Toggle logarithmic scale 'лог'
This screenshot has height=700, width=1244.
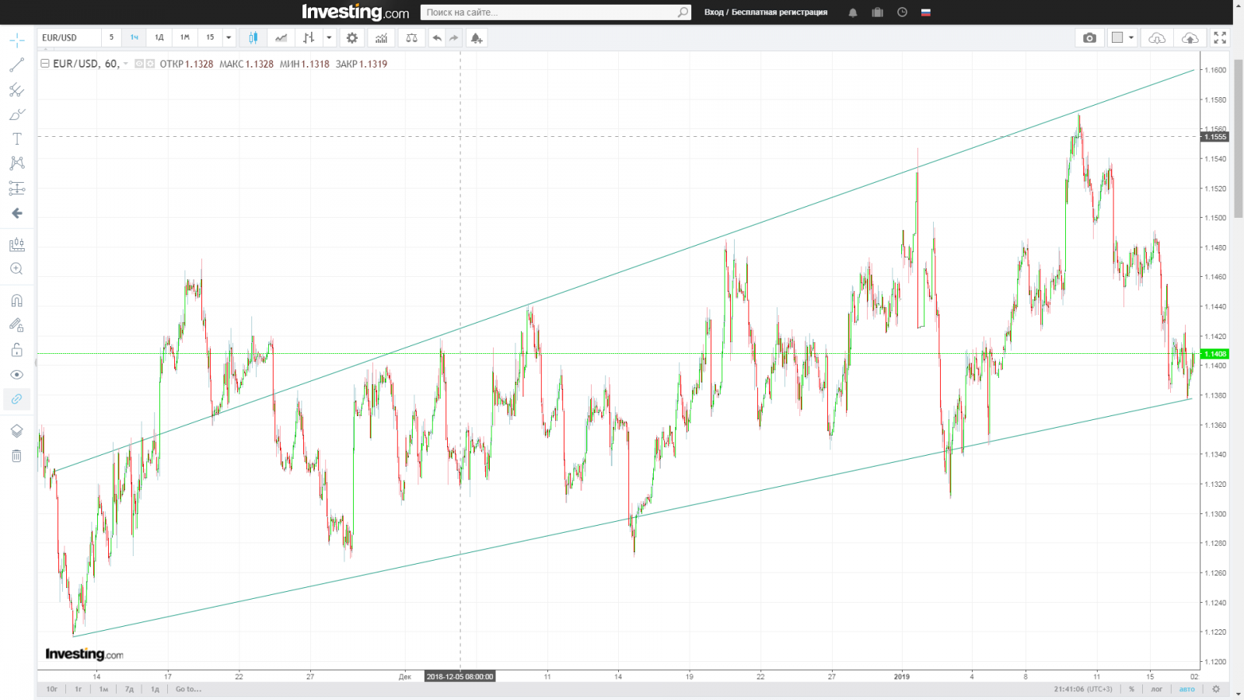pyautogui.click(x=1156, y=689)
